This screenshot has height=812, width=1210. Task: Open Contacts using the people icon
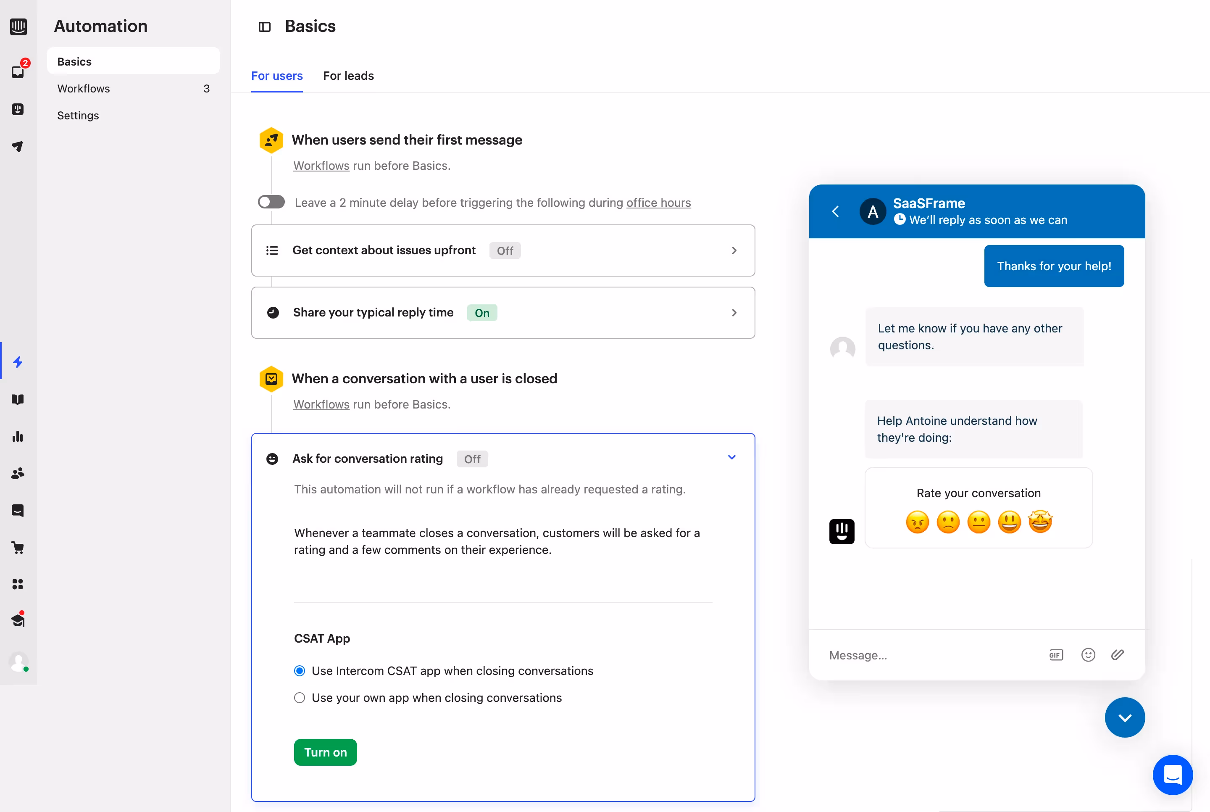pos(18,473)
